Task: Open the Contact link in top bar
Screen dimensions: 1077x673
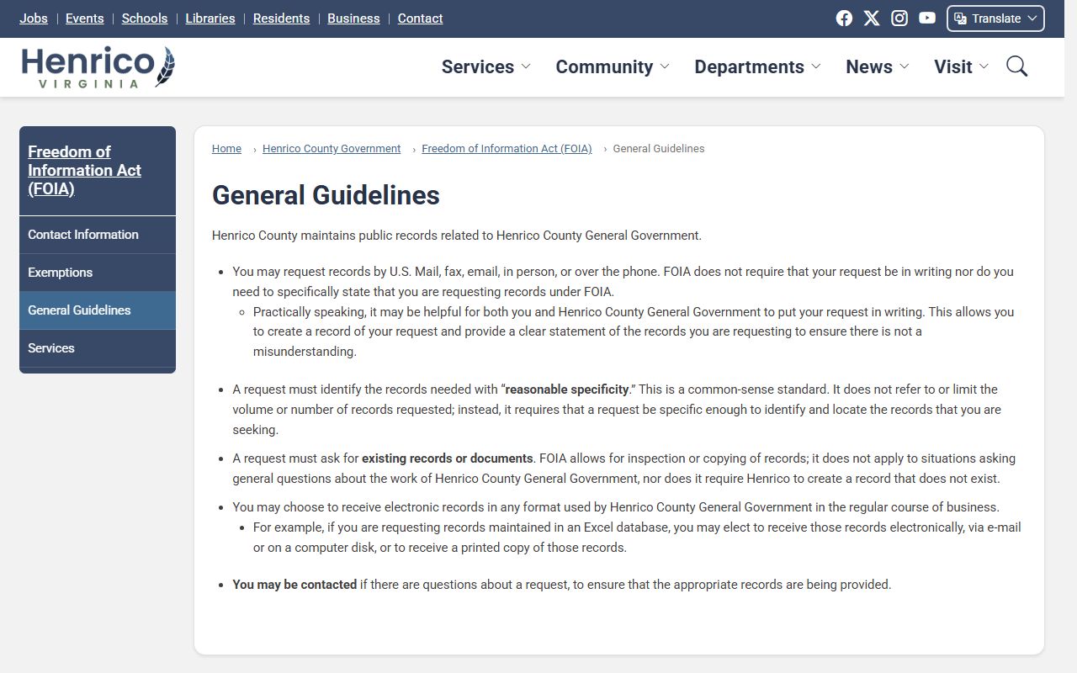Action: [420, 19]
